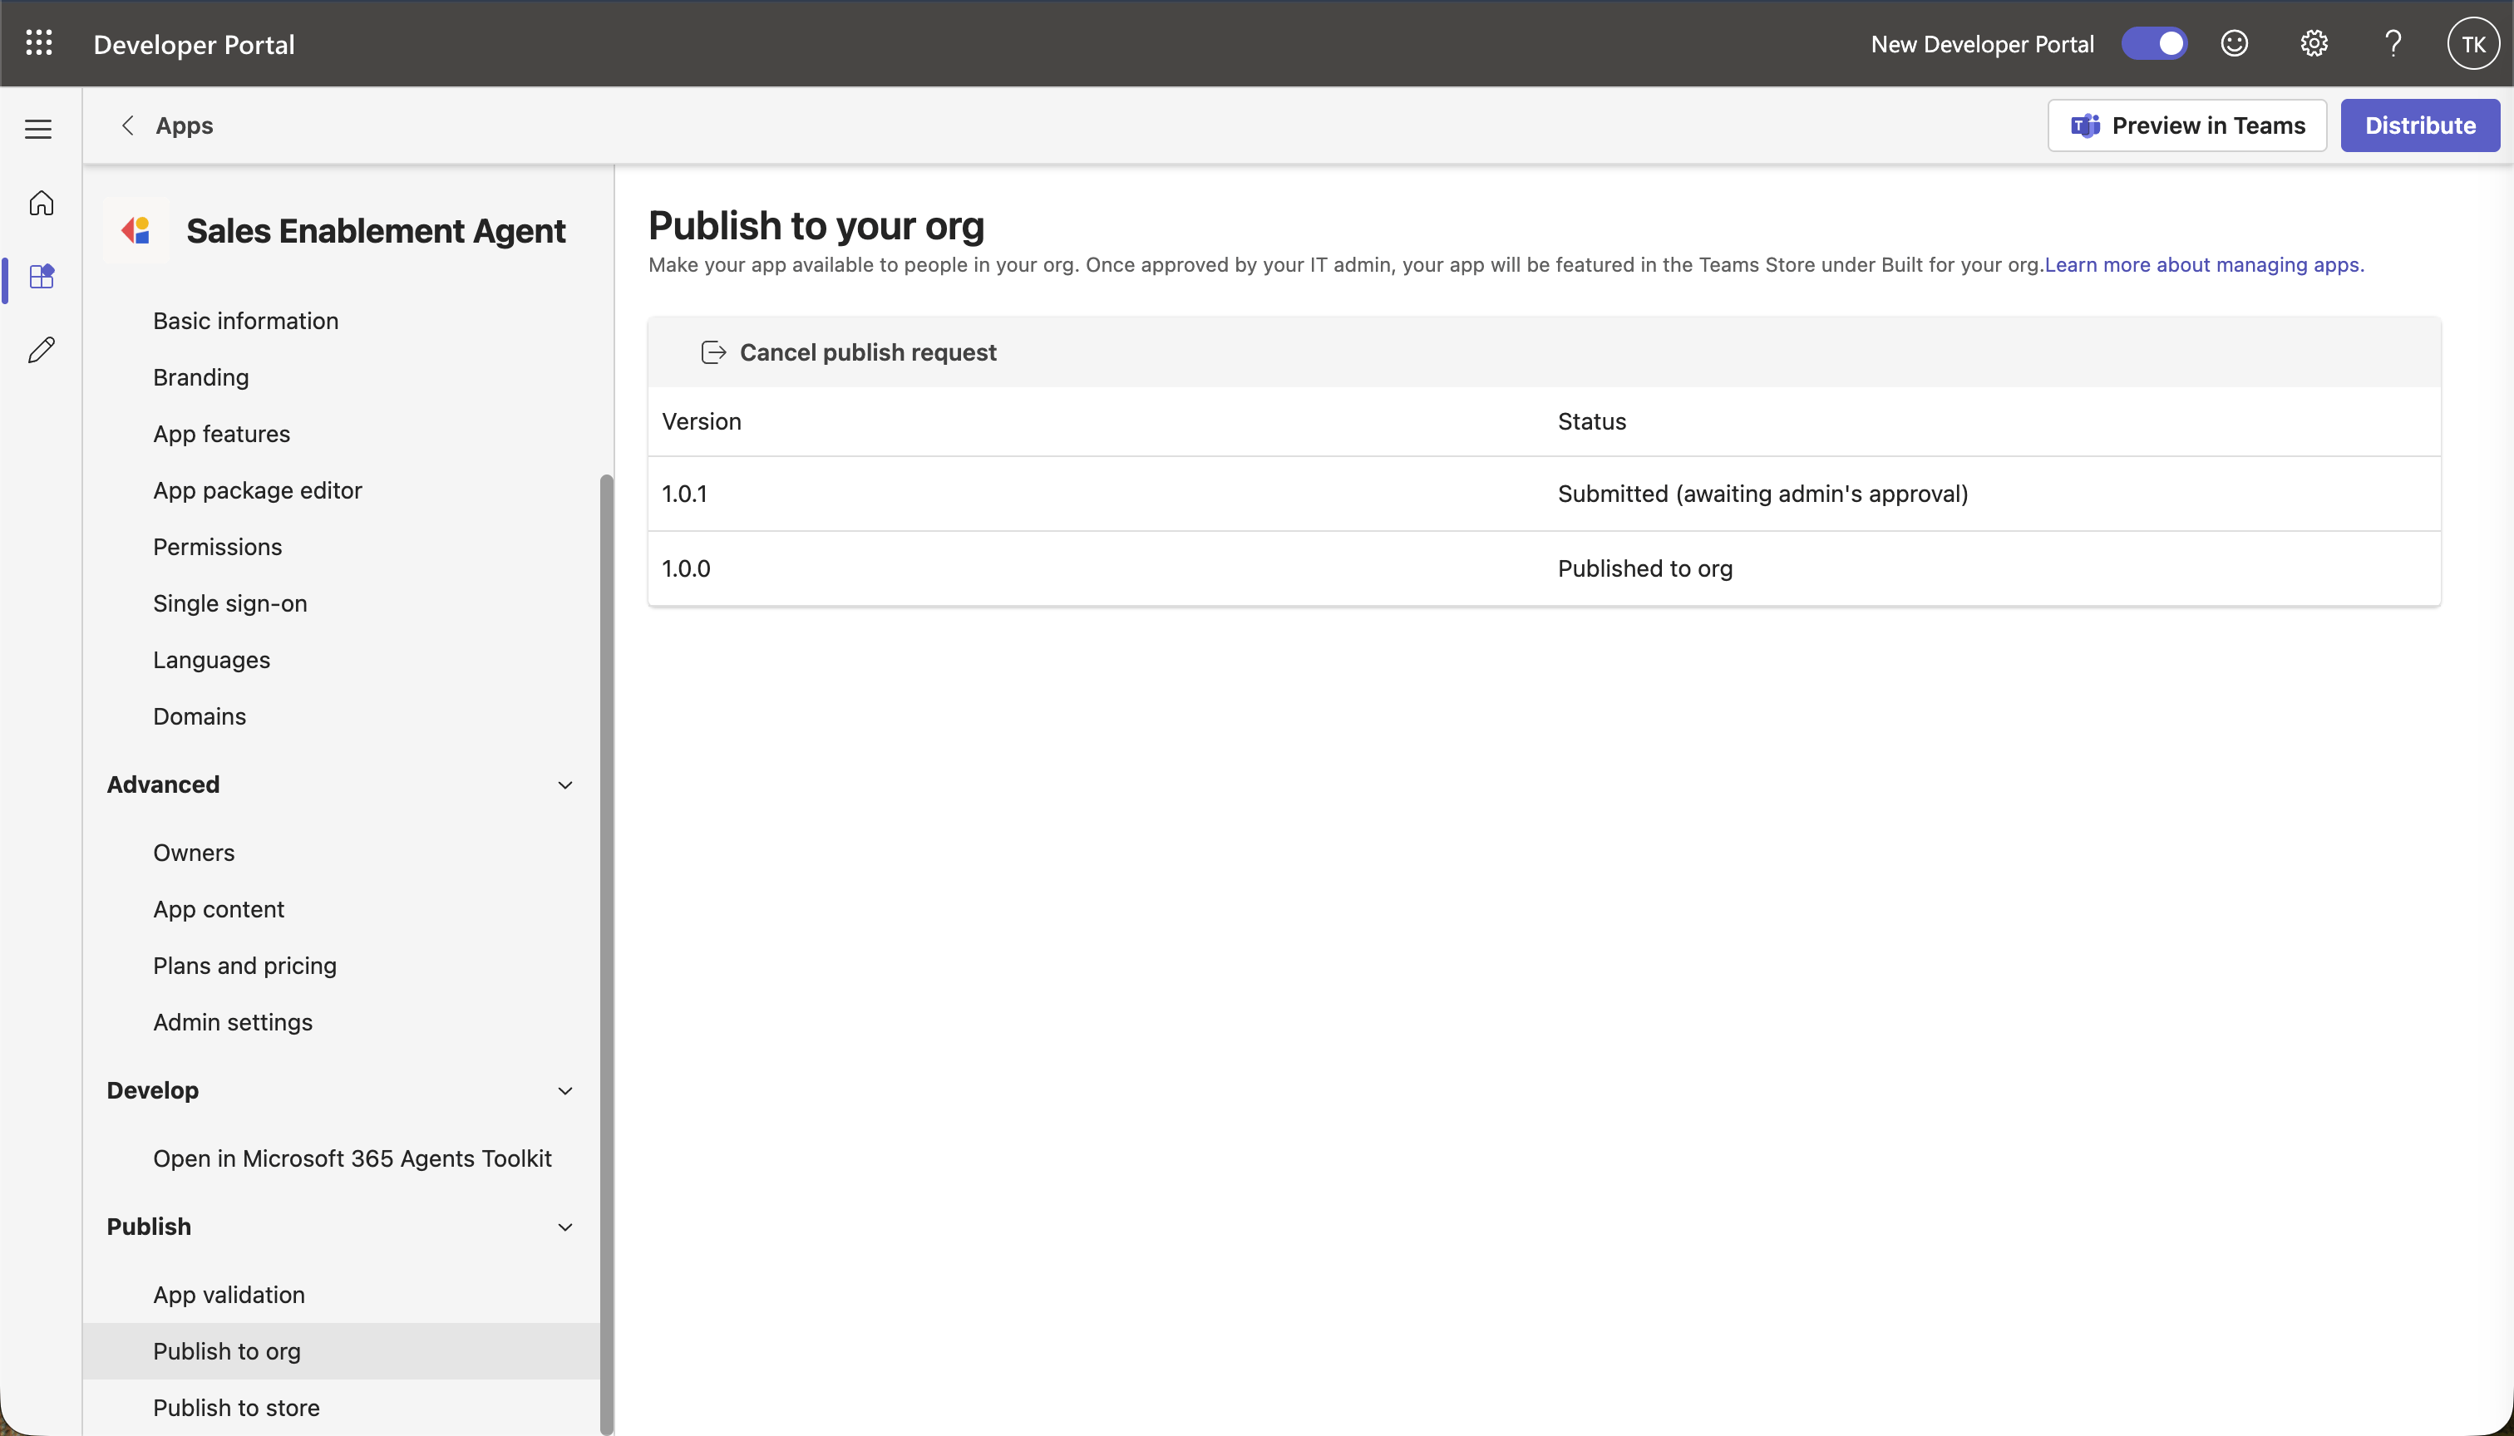Click Cancel publish request button

(849, 353)
